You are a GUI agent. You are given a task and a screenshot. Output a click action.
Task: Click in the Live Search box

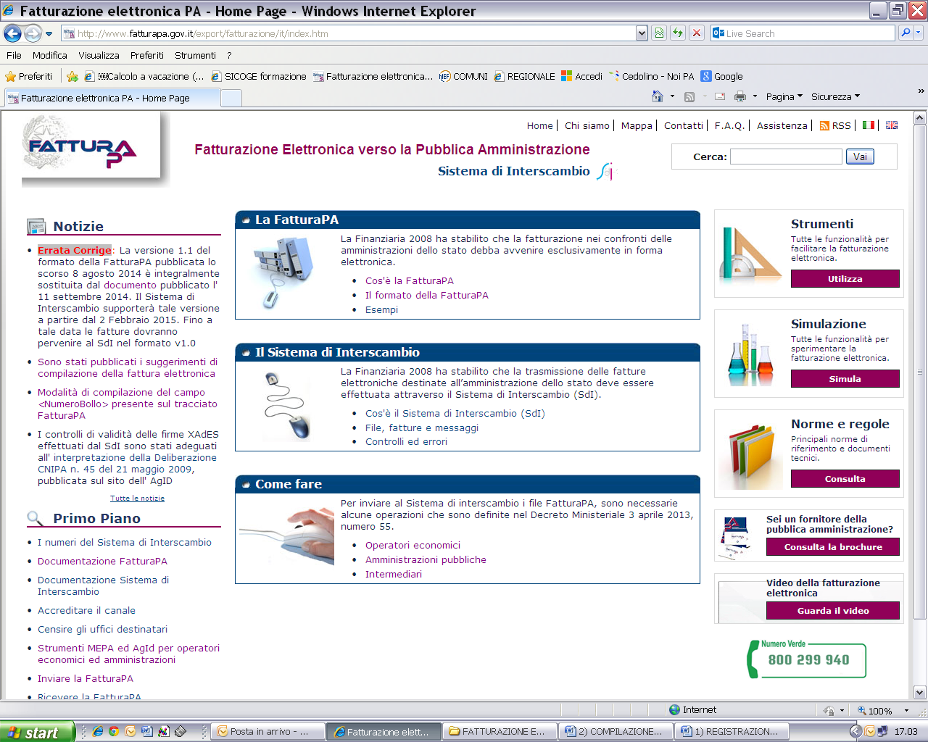[803, 33]
